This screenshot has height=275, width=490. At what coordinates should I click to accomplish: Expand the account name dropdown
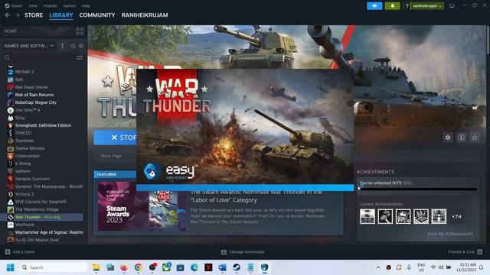(x=427, y=6)
